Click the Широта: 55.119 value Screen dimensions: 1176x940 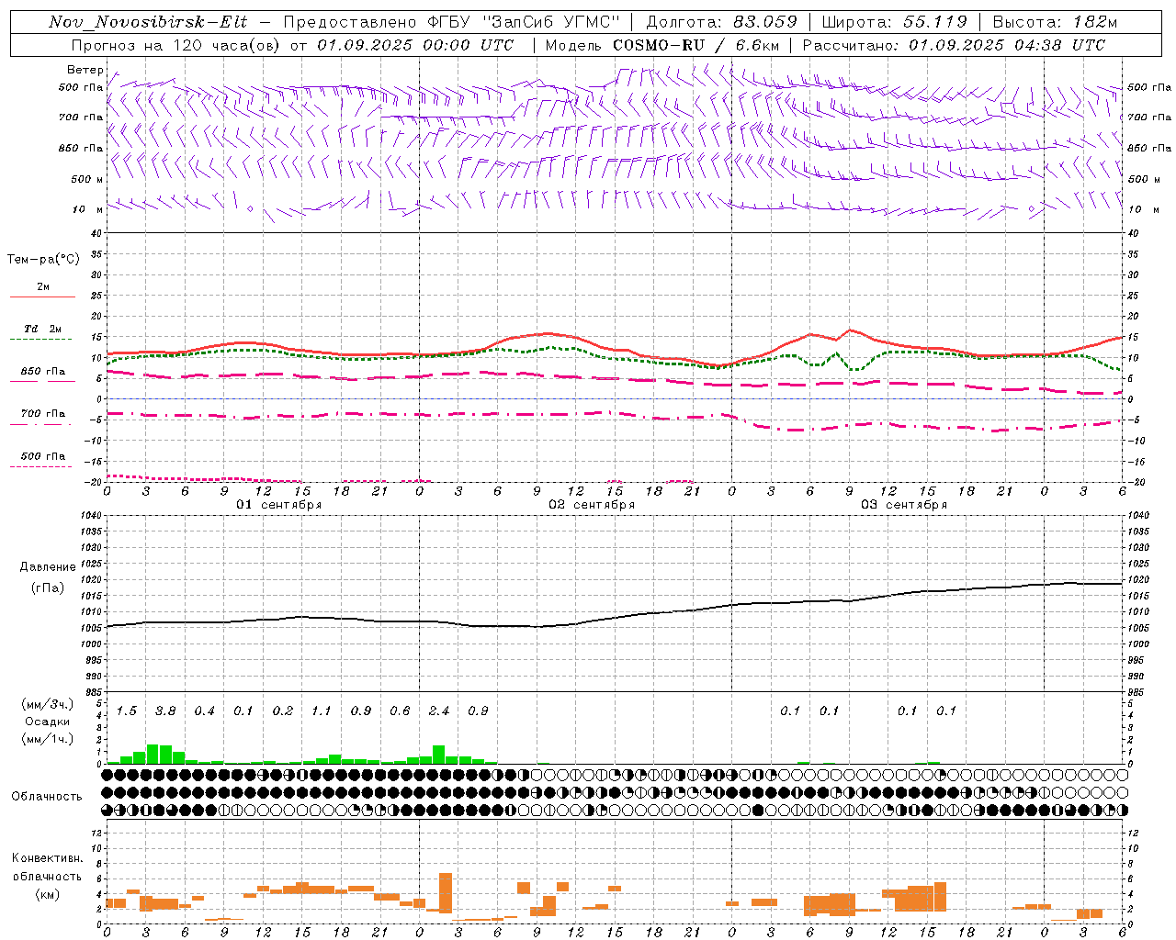[x=894, y=22]
